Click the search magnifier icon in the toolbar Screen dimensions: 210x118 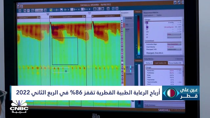point(113,9)
